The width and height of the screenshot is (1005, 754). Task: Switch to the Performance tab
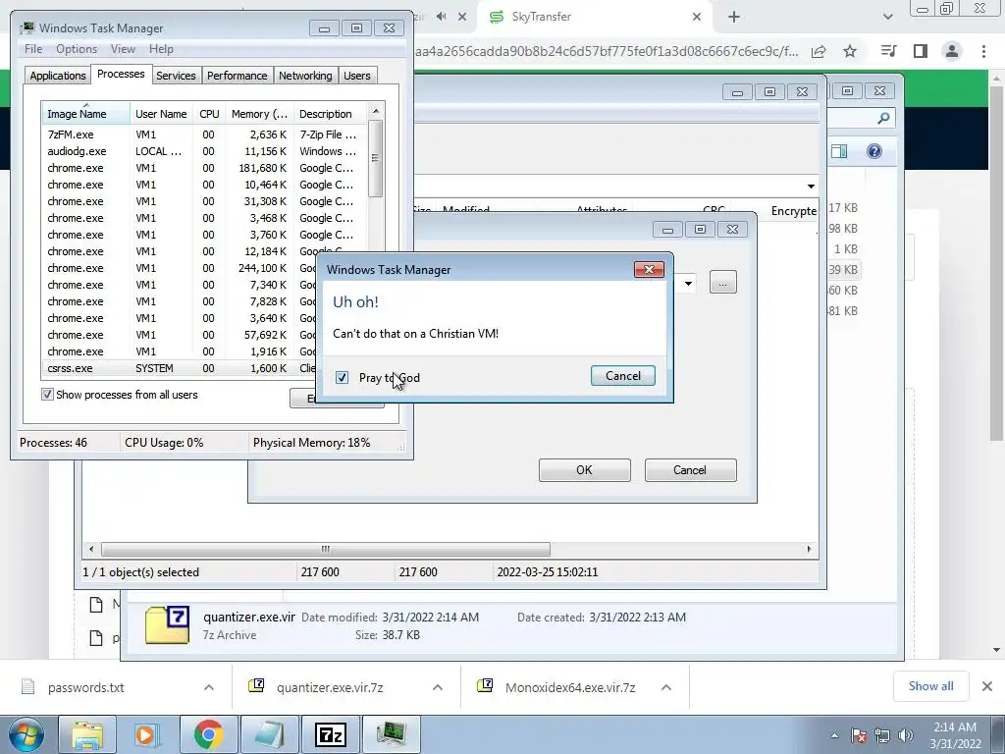click(x=238, y=76)
